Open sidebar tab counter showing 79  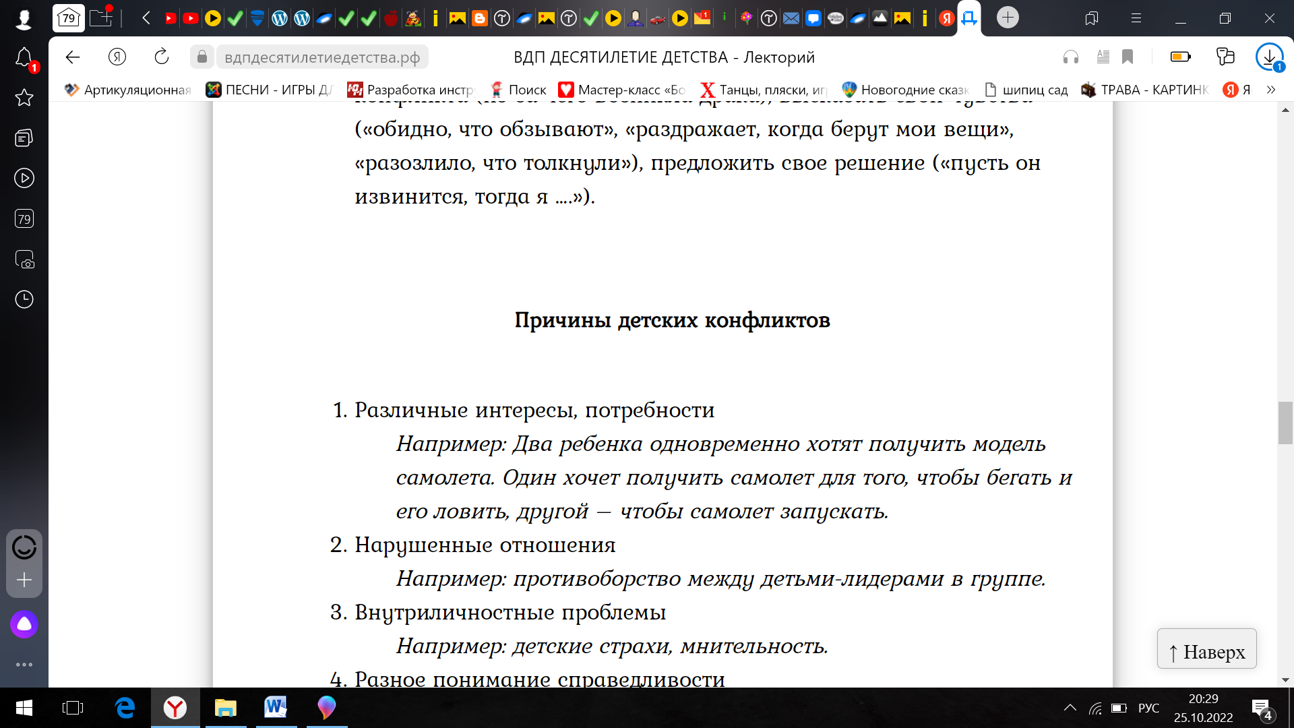24,218
